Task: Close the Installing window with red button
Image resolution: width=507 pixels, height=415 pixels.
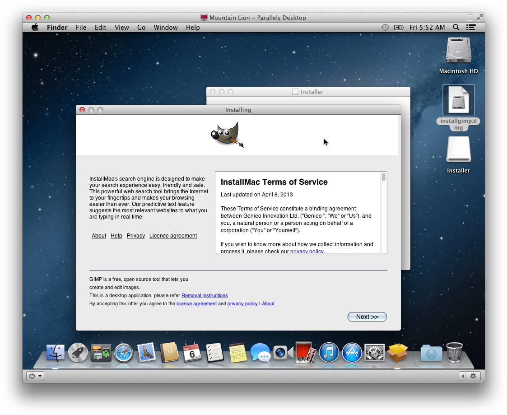Action: 82,110
